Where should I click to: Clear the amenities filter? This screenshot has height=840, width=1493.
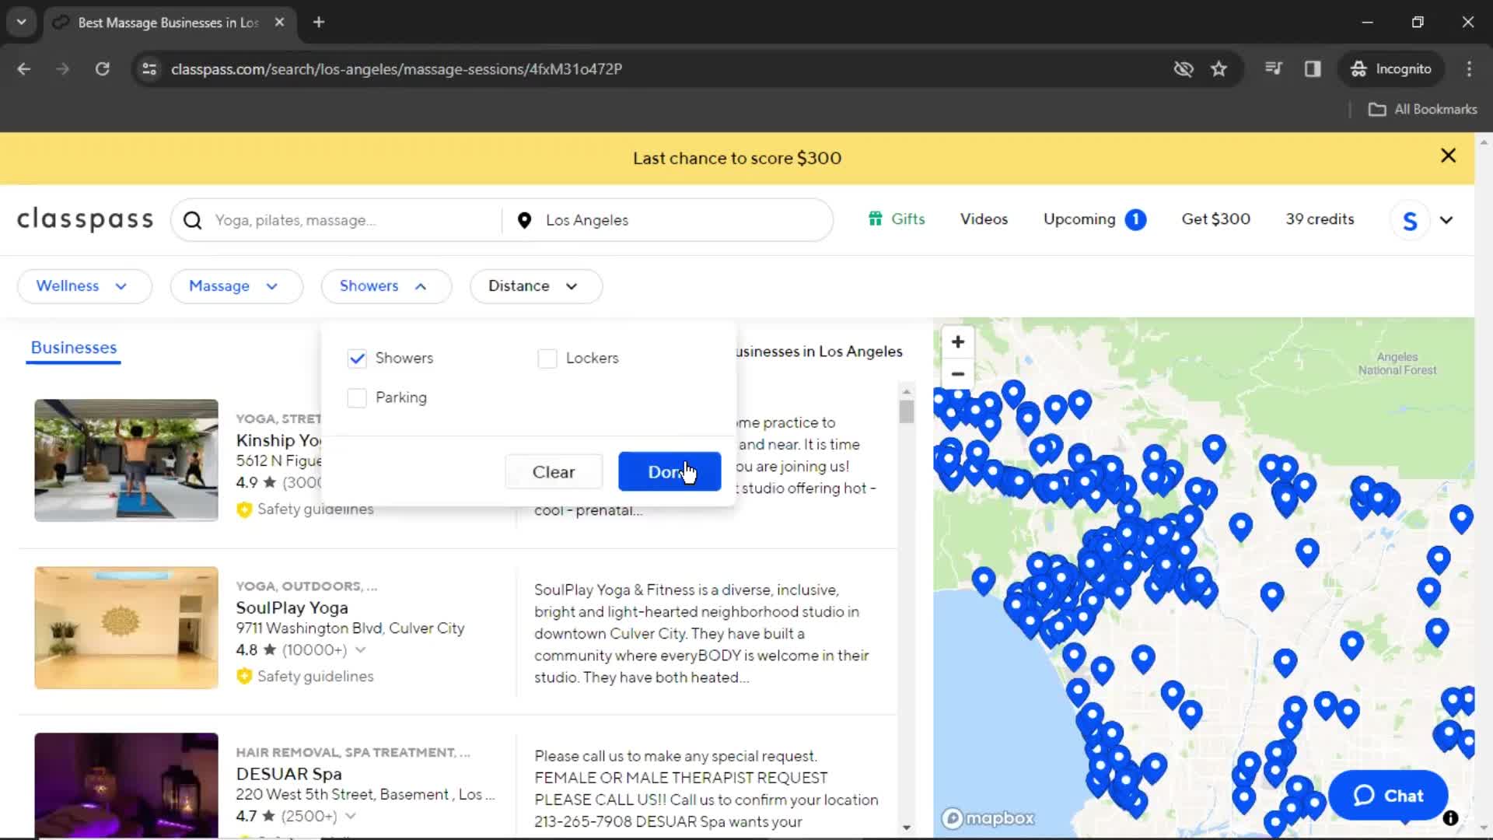[554, 472]
